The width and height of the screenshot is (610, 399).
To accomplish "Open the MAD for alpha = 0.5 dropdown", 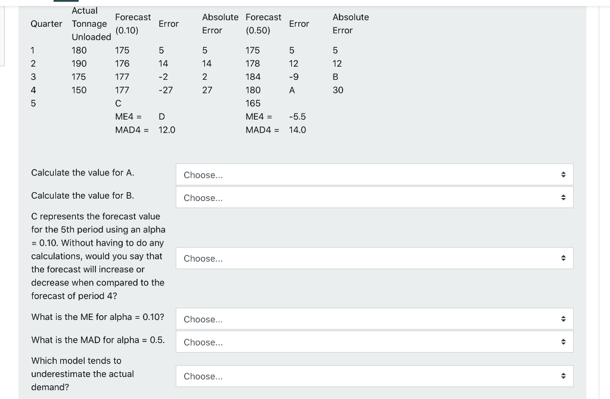I will coord(374,341).
